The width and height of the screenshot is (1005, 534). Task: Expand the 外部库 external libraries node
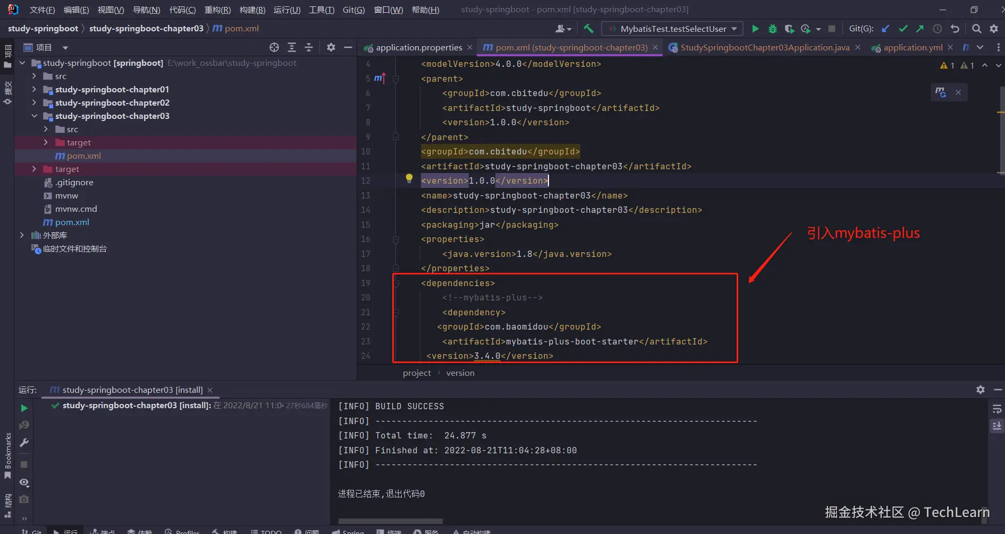[22, 235]
